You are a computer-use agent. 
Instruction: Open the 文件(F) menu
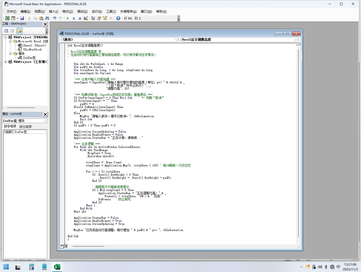click(12, 12)
